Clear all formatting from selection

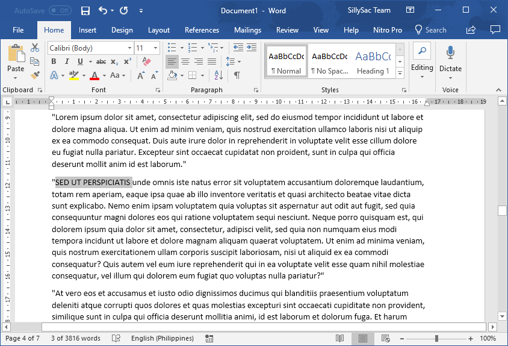click(x=146, y=61)
